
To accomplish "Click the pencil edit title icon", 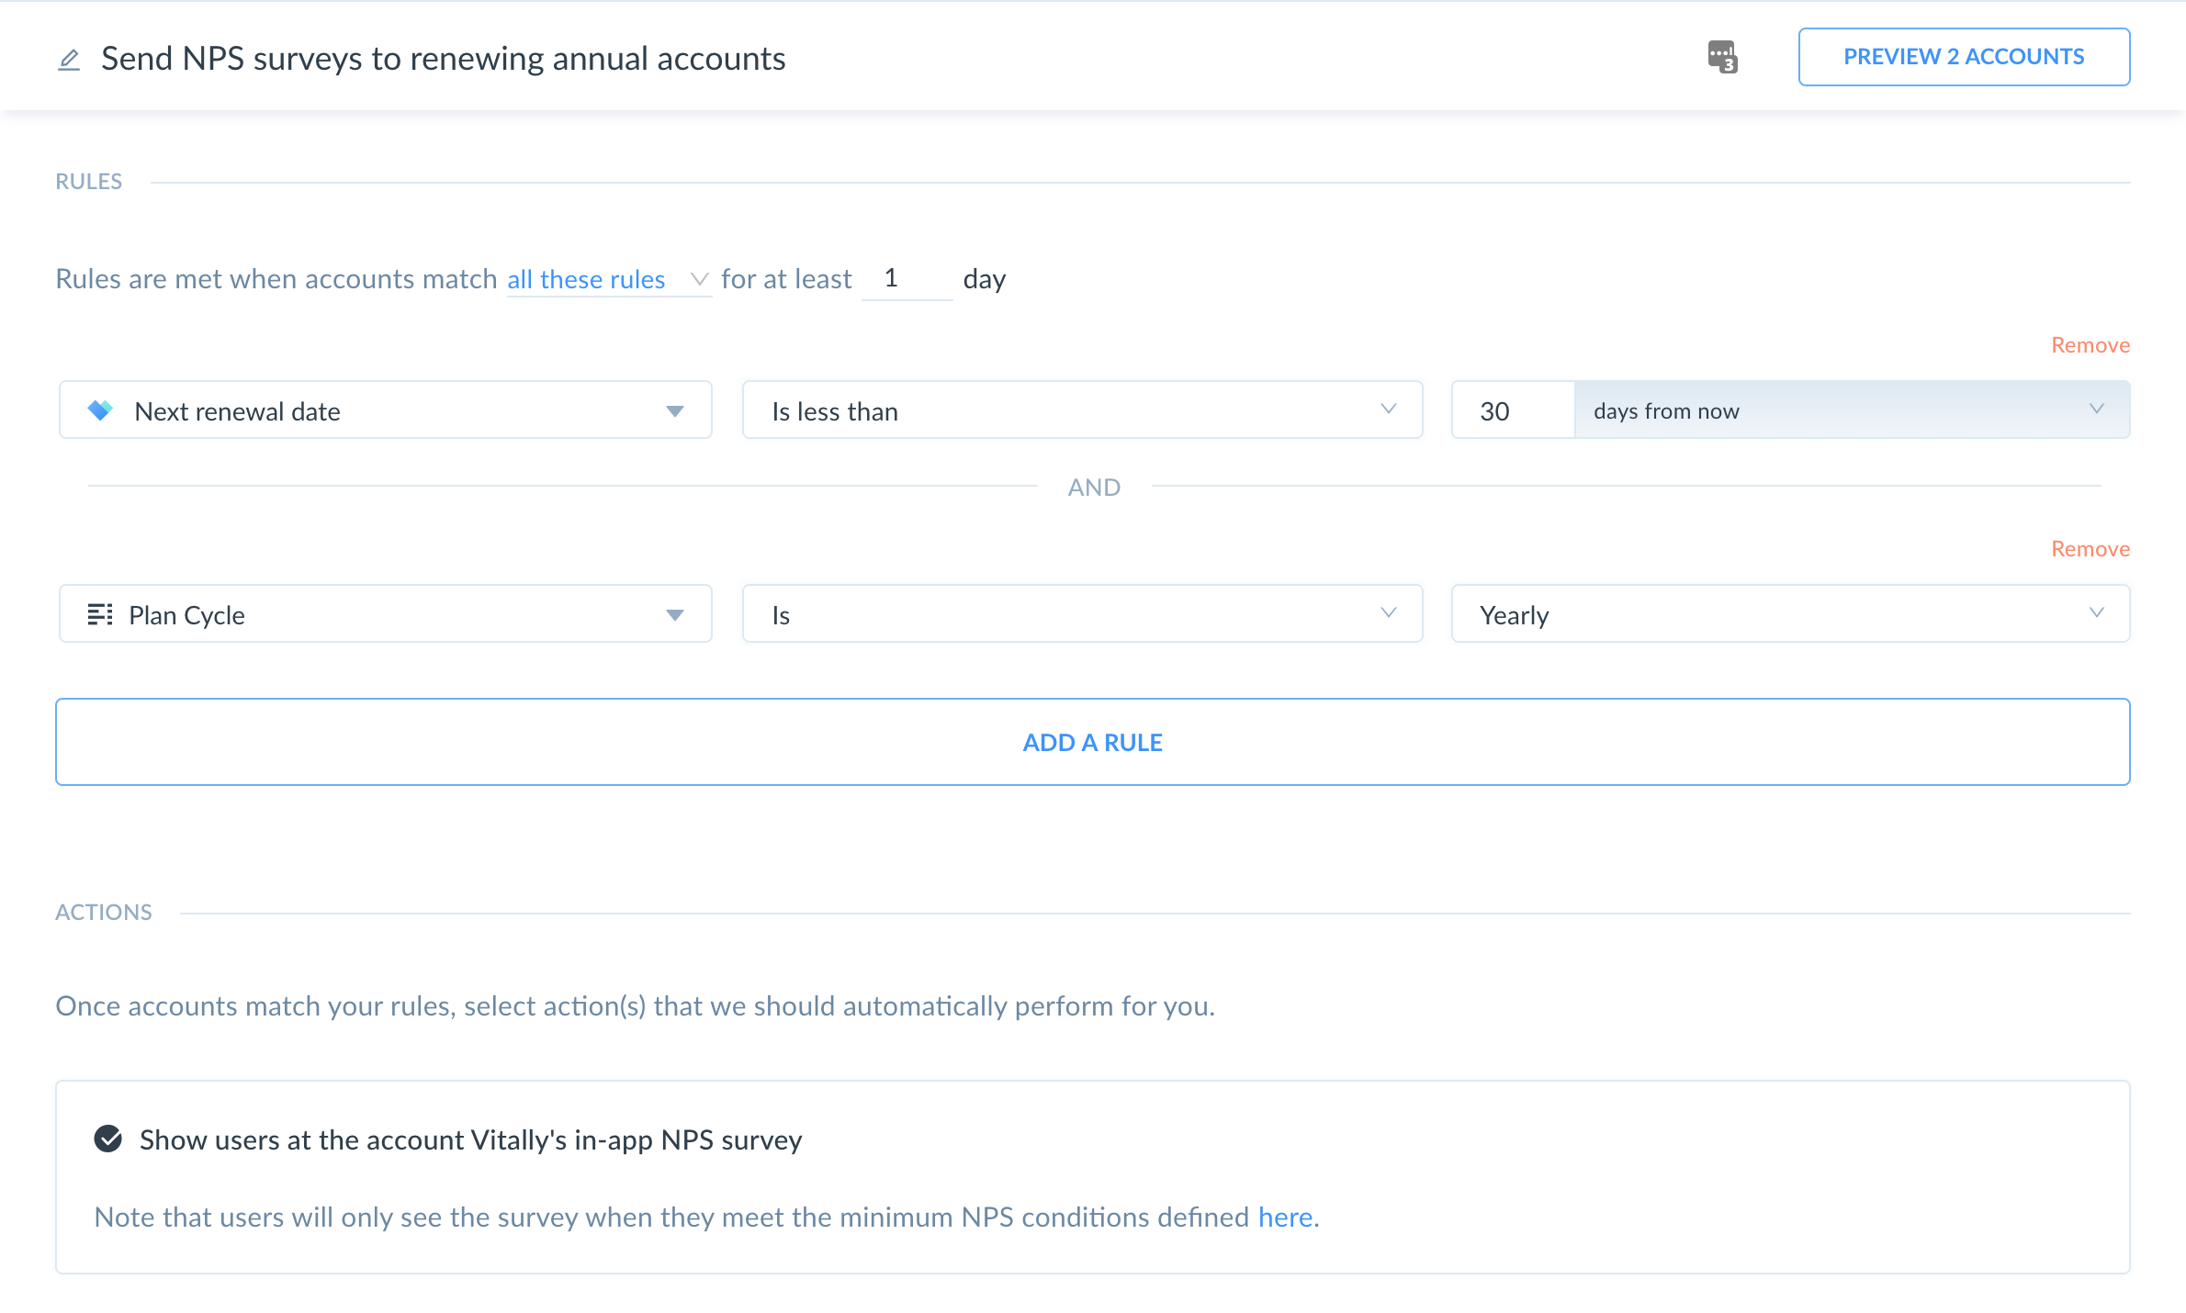I will tap(69, 60).
